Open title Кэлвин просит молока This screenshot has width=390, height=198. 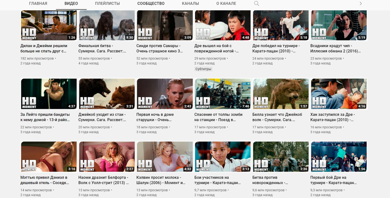point(161,180)
